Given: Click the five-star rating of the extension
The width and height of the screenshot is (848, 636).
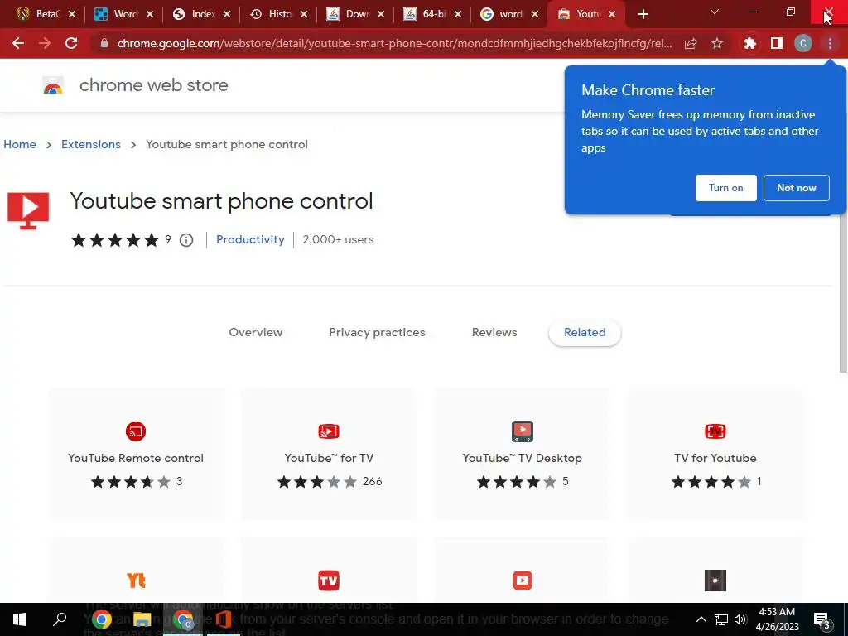Looking at the screenshot, I should pos(115,239).
